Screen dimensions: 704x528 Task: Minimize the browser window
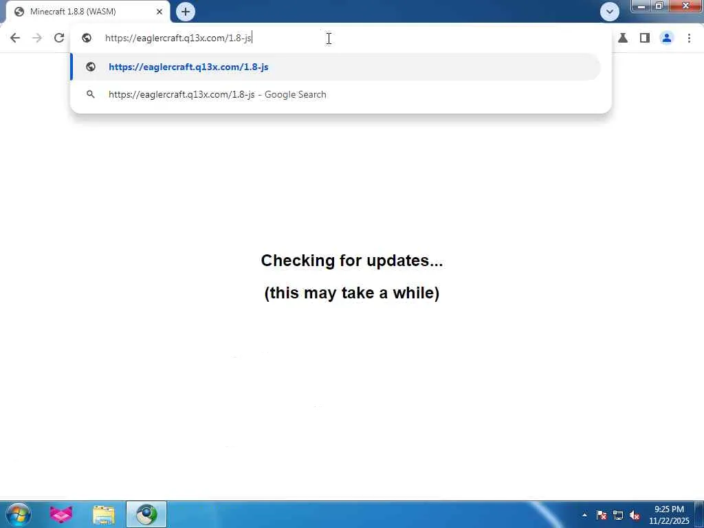[641, 5]
